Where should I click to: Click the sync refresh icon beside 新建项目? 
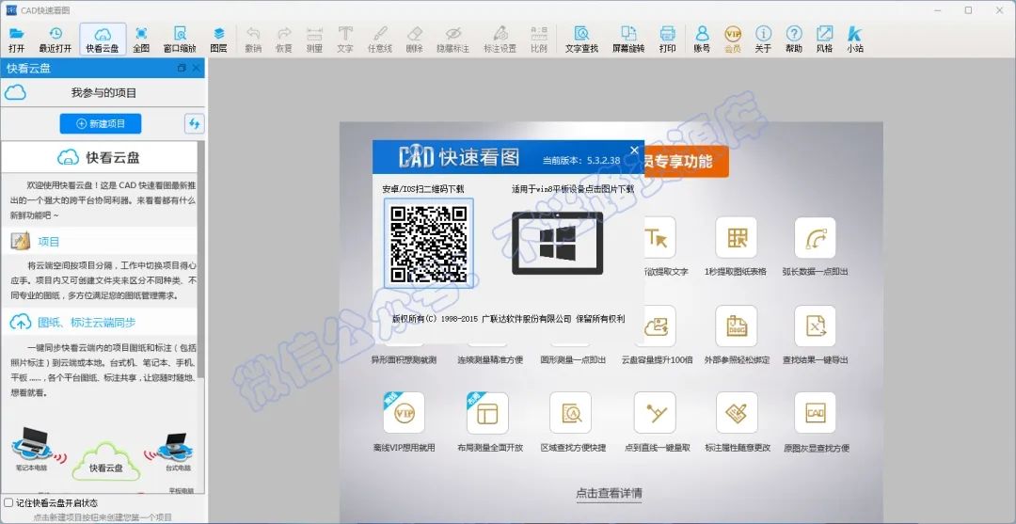coord(194,123)
